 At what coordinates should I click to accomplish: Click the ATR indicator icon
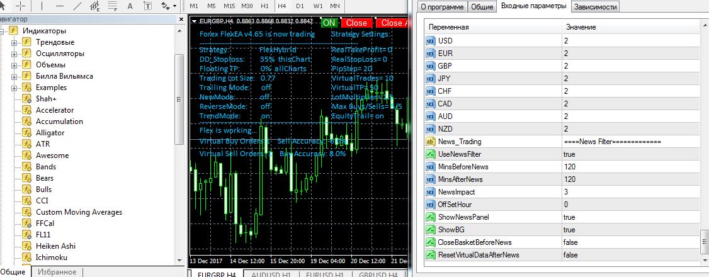click(26, 144)
